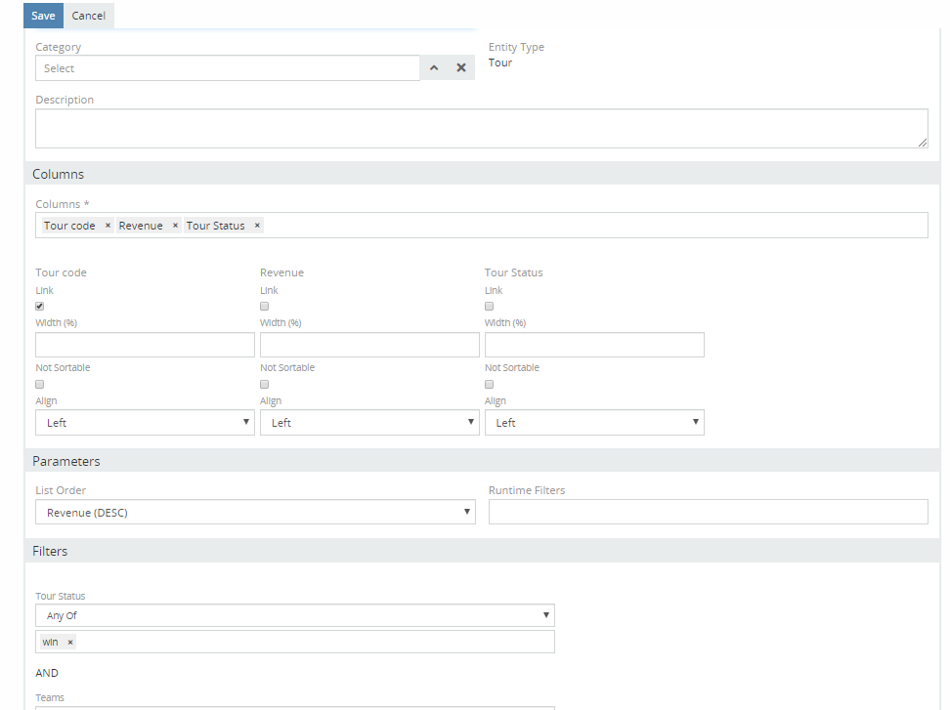Expand the Tour Status 'Any Of' dropdown
Viewport: 950px width, 710px height.
(294, 616)
